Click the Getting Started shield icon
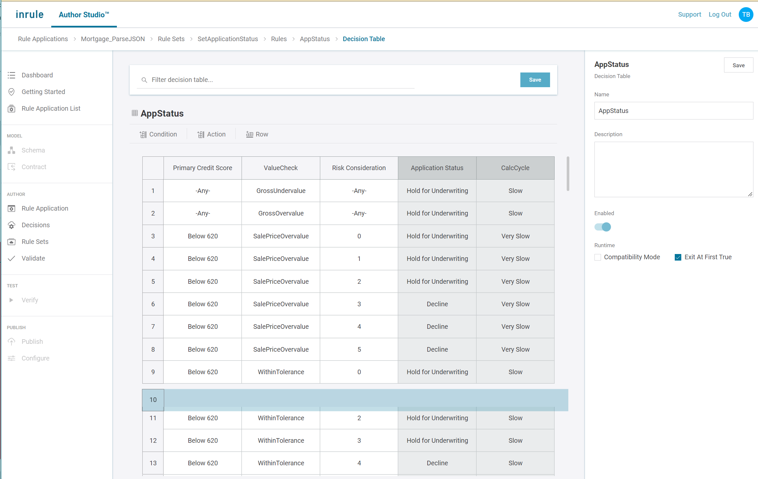The height and width of the screenshot is (479, 758). pos(11,92)
